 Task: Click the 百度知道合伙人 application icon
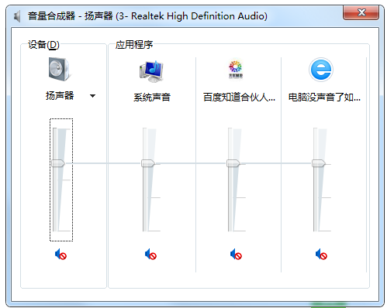[236, 70]
